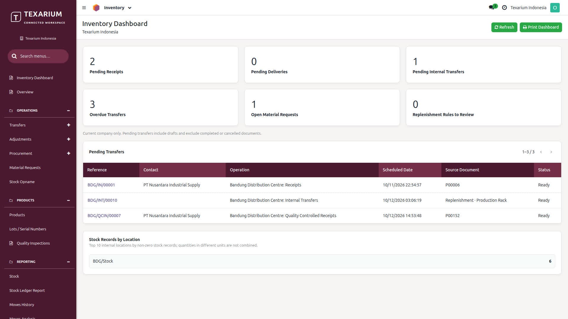
Task: Go to next page of Pending Transfers
Action: tap(551, 152)
